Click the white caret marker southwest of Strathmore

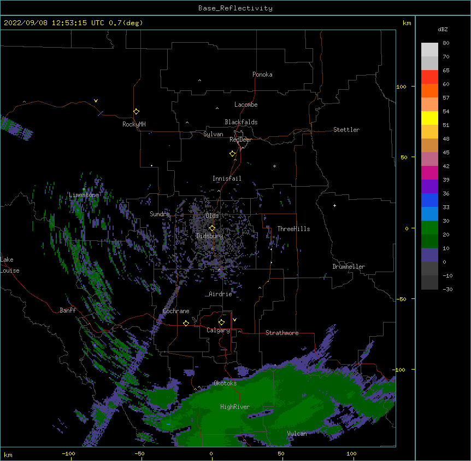tap(239, 331)
